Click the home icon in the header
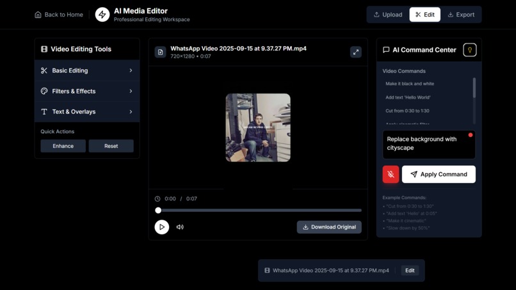Image resolution: width=516 pixels, height=290 pixels. [x=38, y=15]
